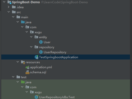Click the .idea folder icon

pos(14,7)
